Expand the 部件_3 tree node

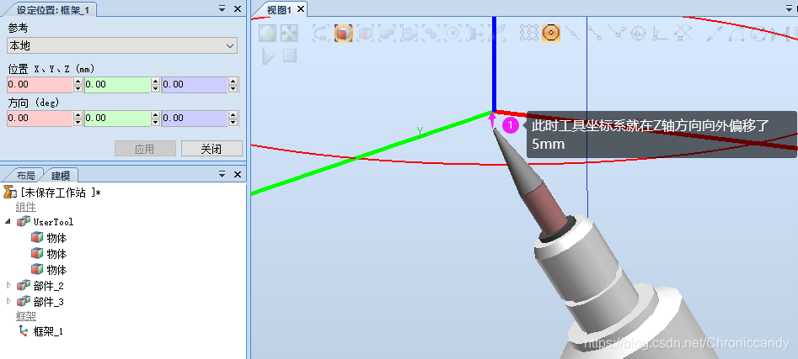click(8, 302)
